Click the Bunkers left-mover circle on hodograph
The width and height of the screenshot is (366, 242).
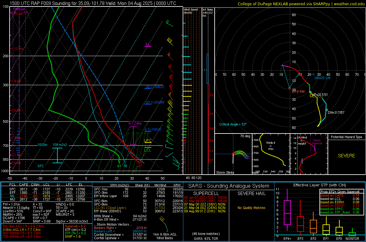313,74
